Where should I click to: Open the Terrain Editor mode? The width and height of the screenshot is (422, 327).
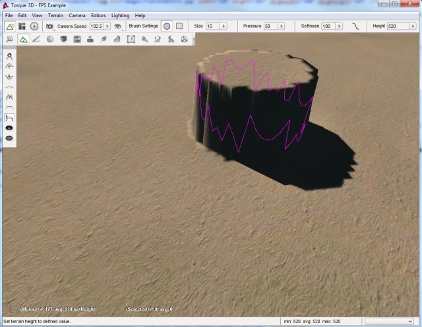23,40
